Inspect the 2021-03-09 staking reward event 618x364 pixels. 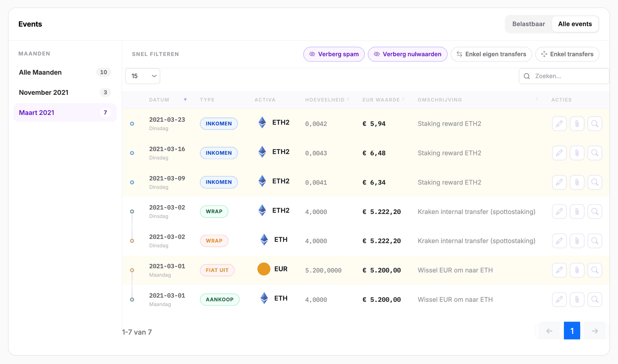pos(595,182)
